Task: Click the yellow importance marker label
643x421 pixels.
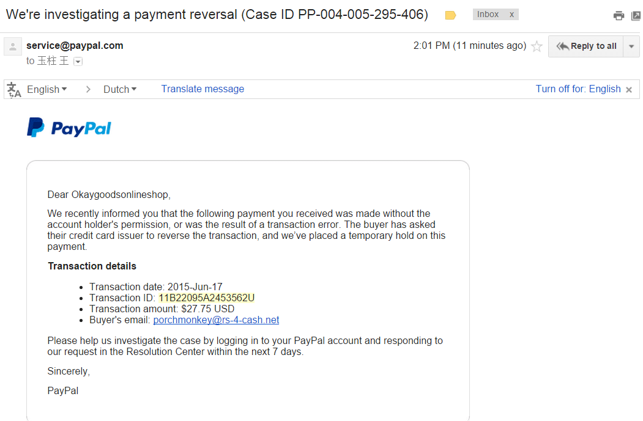Action: (450, 15)
